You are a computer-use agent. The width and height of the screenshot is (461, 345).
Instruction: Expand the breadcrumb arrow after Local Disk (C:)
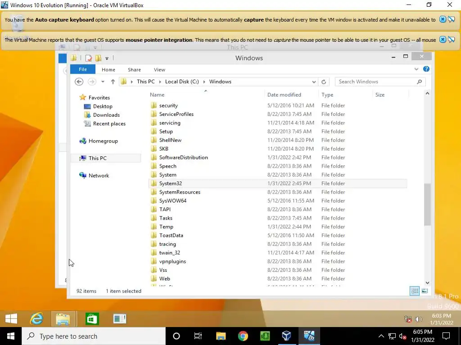[x=204, y=82]
